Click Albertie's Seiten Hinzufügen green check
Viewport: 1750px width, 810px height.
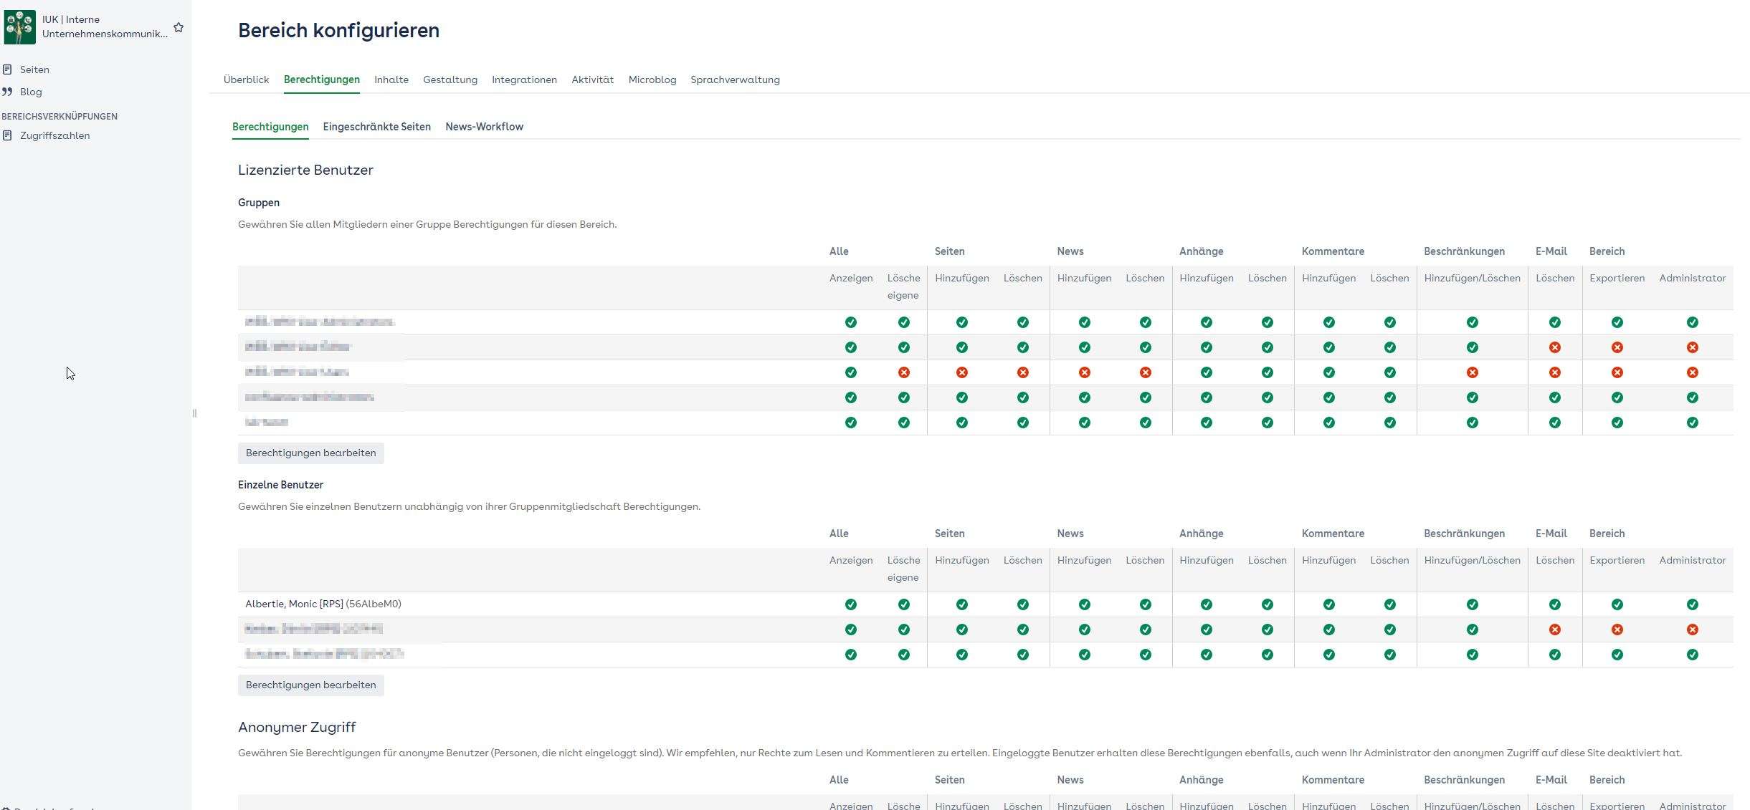[x=962, y=604]
